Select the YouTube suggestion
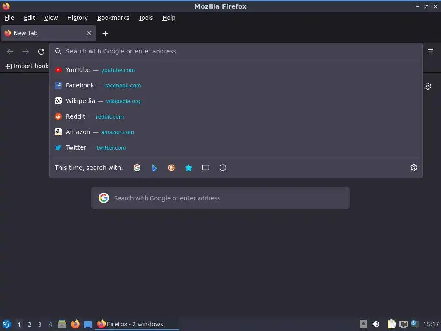Image resolution: width=441 pixels, height=331 pixels. click(236, 70)
